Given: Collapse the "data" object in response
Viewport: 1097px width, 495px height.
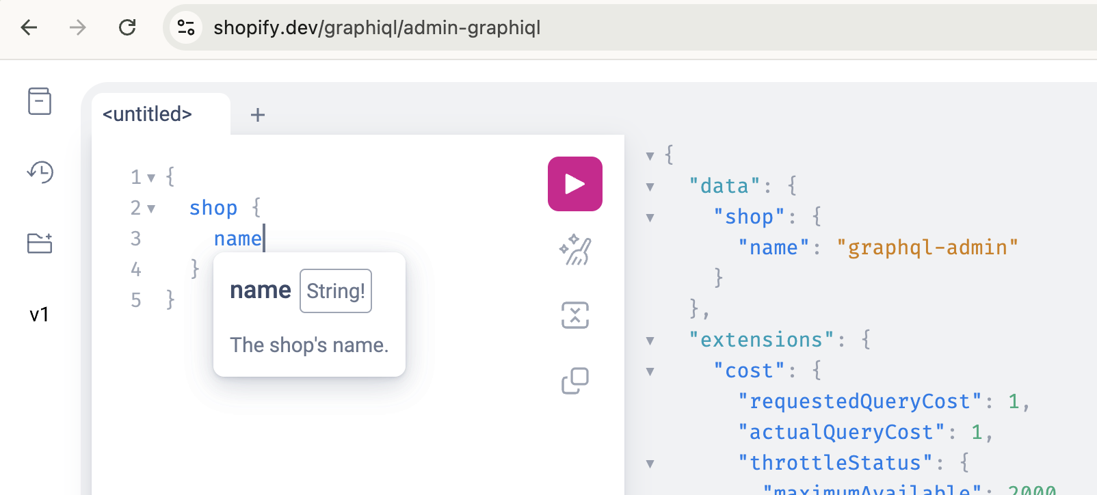Looking at the screenshot, I should [650, 187].
